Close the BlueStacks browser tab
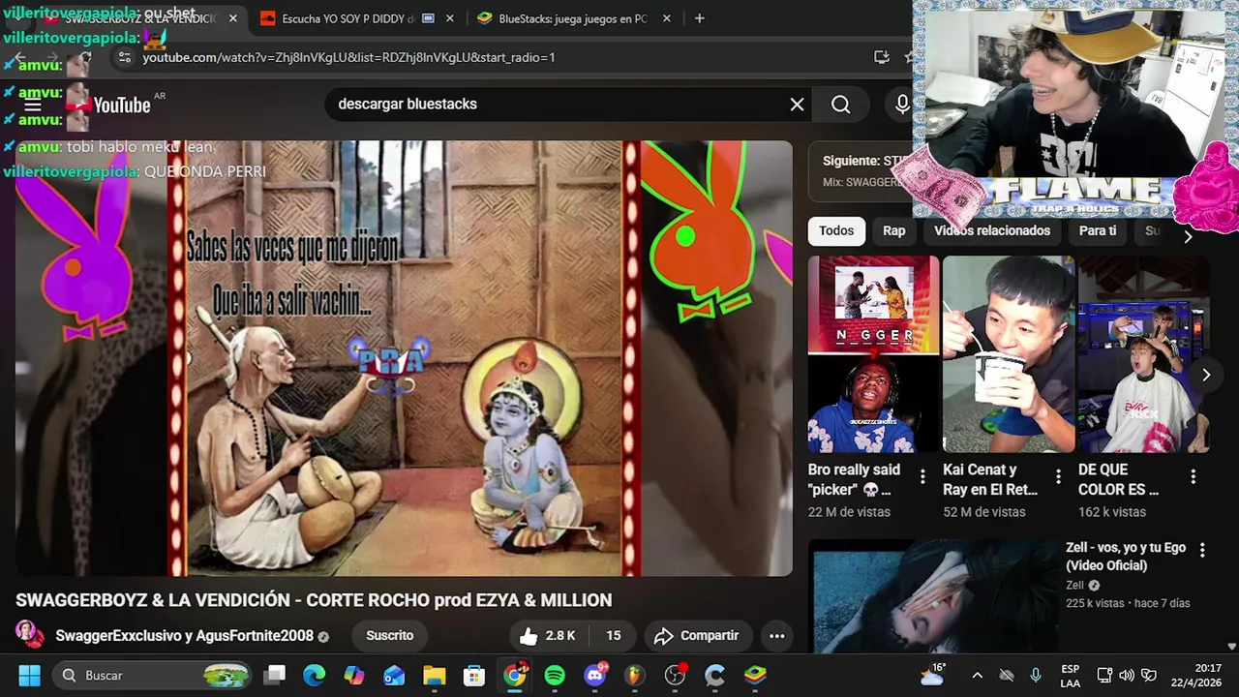 667,18
